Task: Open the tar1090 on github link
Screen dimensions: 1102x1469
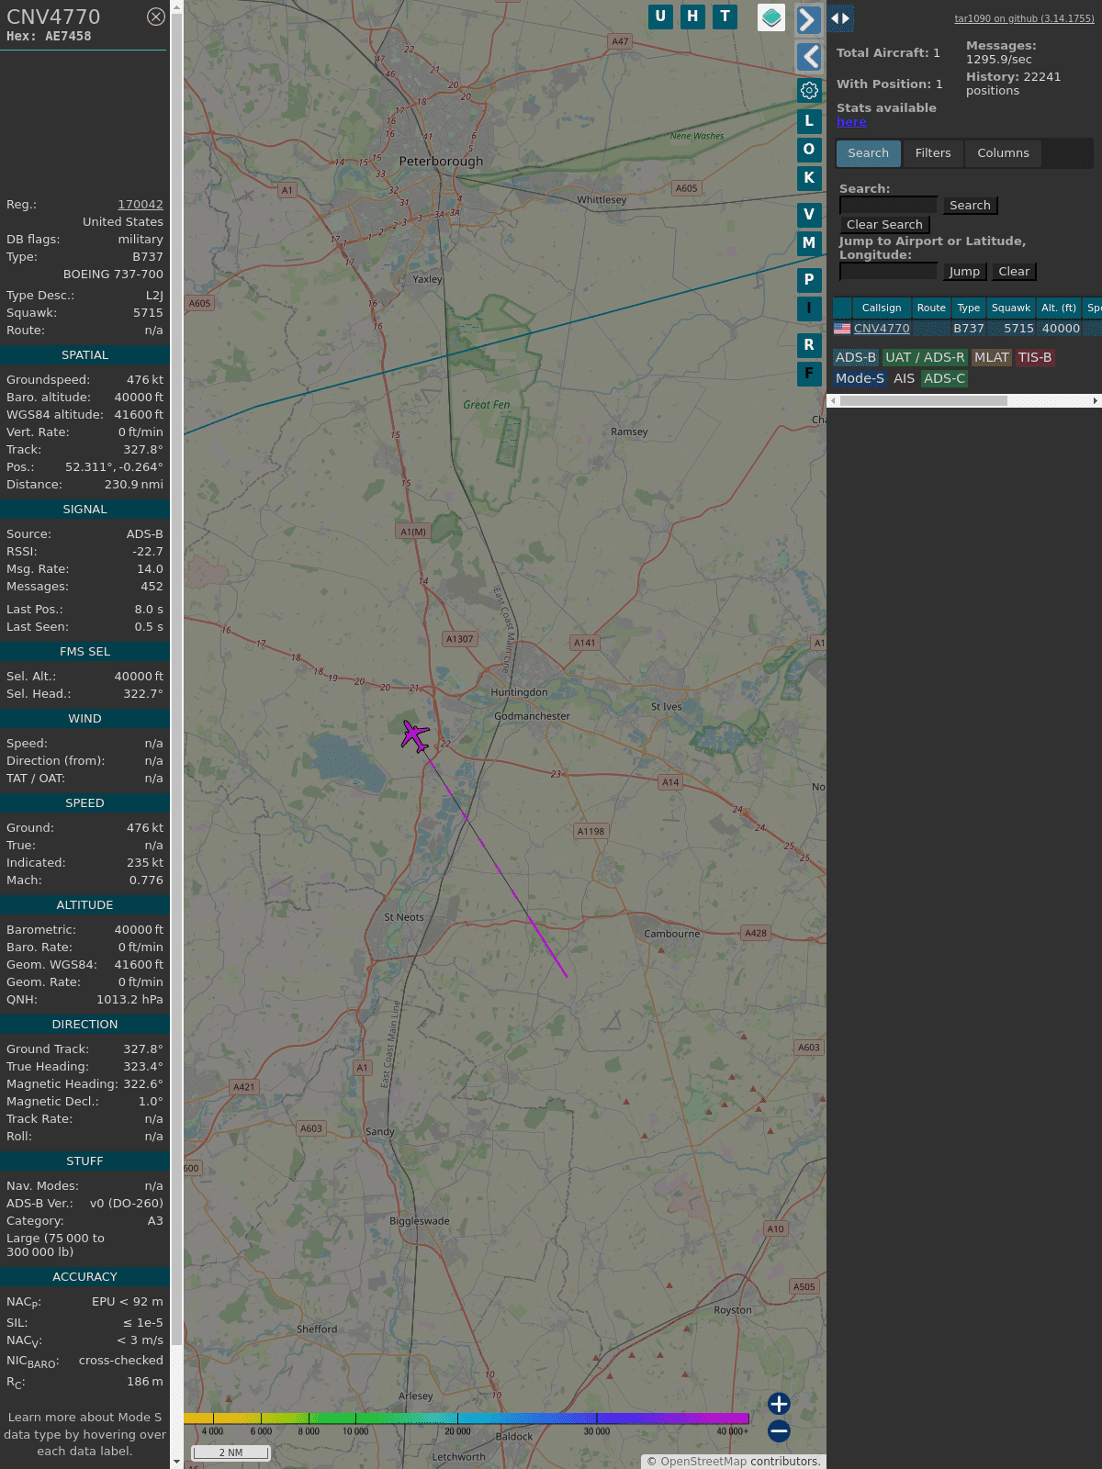Action: [x=1024, y=18]
